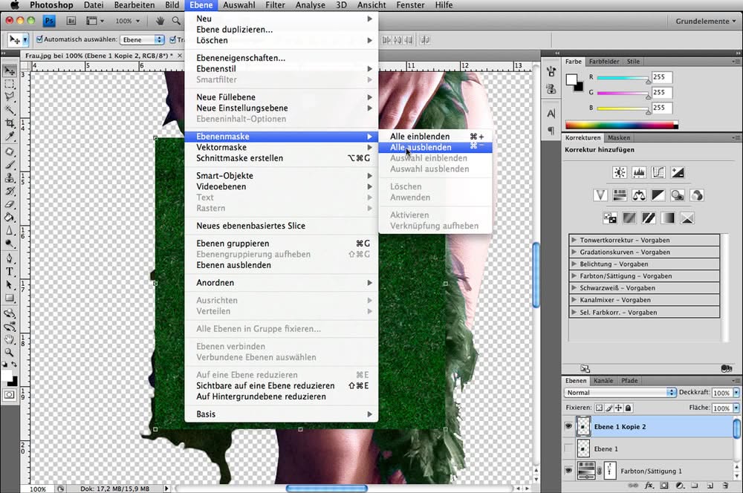
Task: Toggle Quick Mask mode icon
Action: pyautogui.click(x=10, y=395)
